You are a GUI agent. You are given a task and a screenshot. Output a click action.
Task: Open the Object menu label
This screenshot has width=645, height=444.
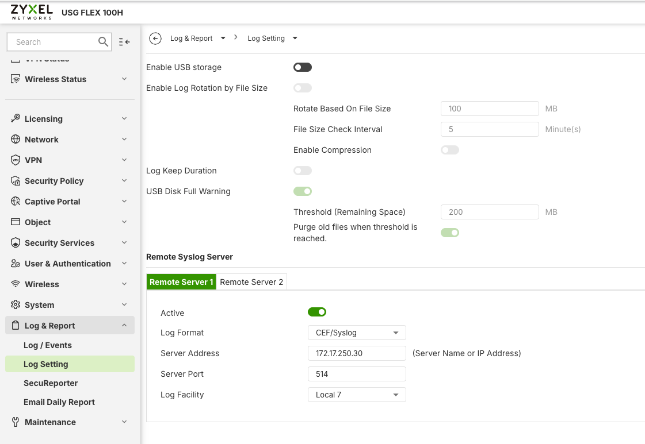point(38,222)
